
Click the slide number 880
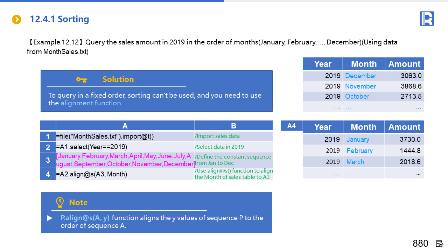tap(420, 244)
